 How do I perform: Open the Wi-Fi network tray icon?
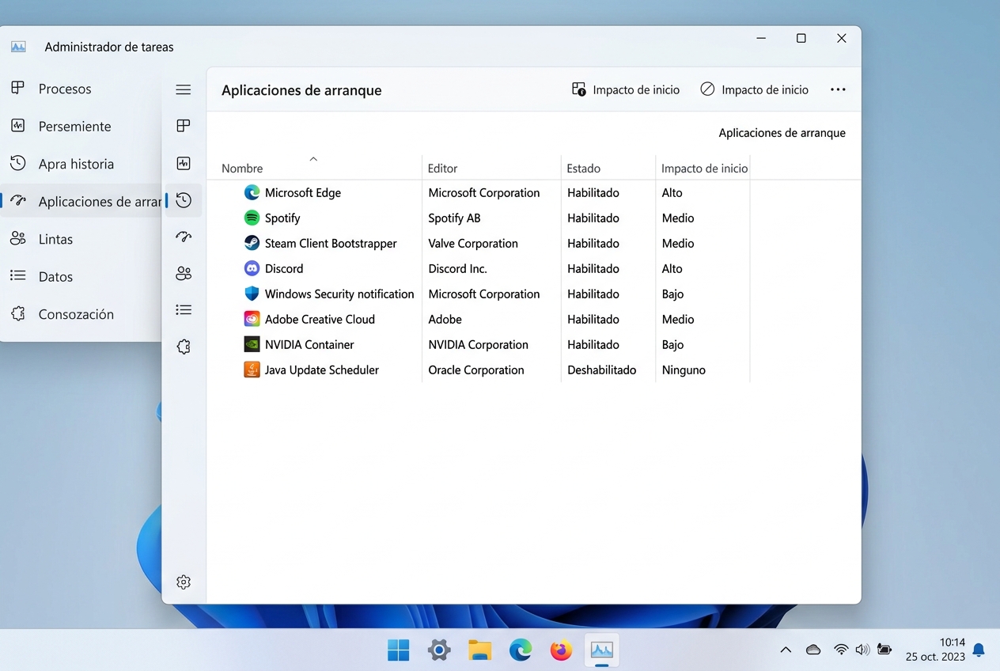[841, 650]
